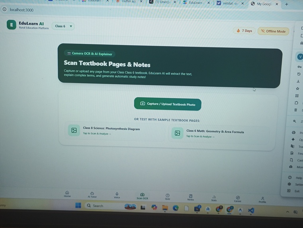Open Bookmarks star icon in browser menu
Viewport: 303px width, 228px height.
pos(297,88)
